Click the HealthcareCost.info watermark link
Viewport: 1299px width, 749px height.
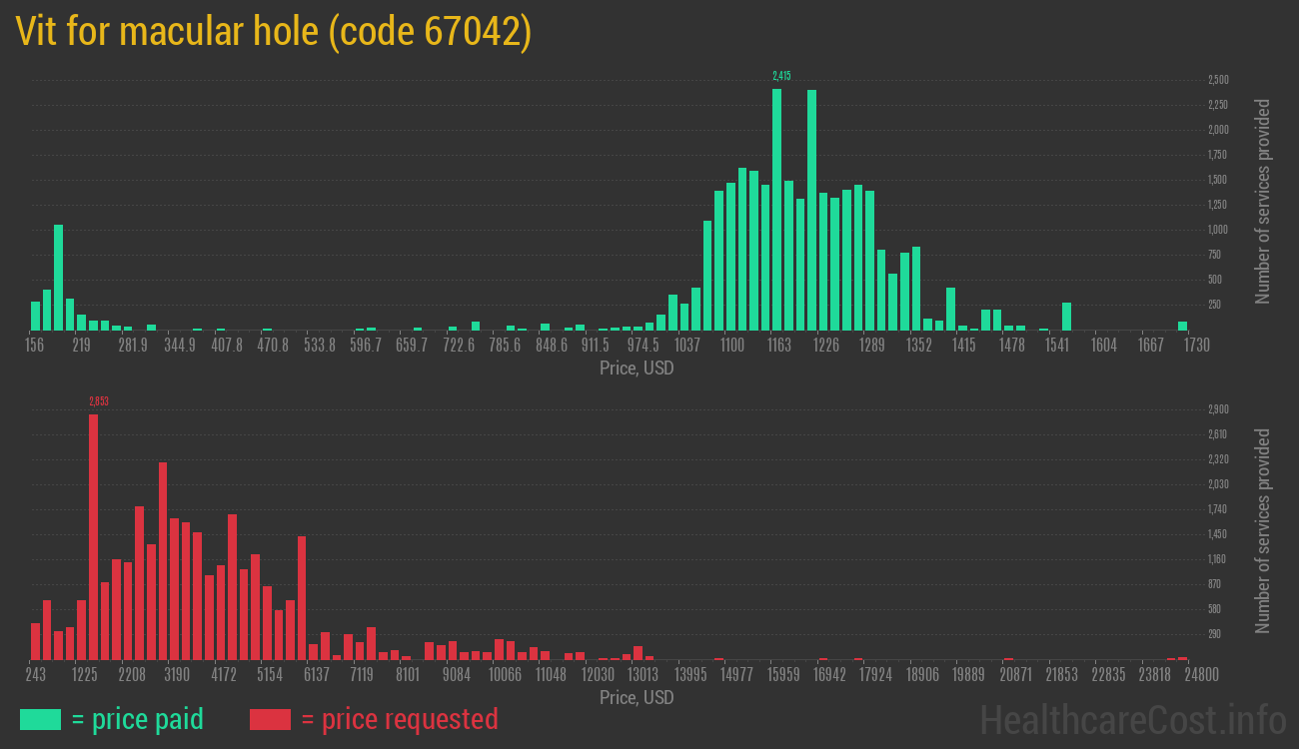coord(1132,719)
